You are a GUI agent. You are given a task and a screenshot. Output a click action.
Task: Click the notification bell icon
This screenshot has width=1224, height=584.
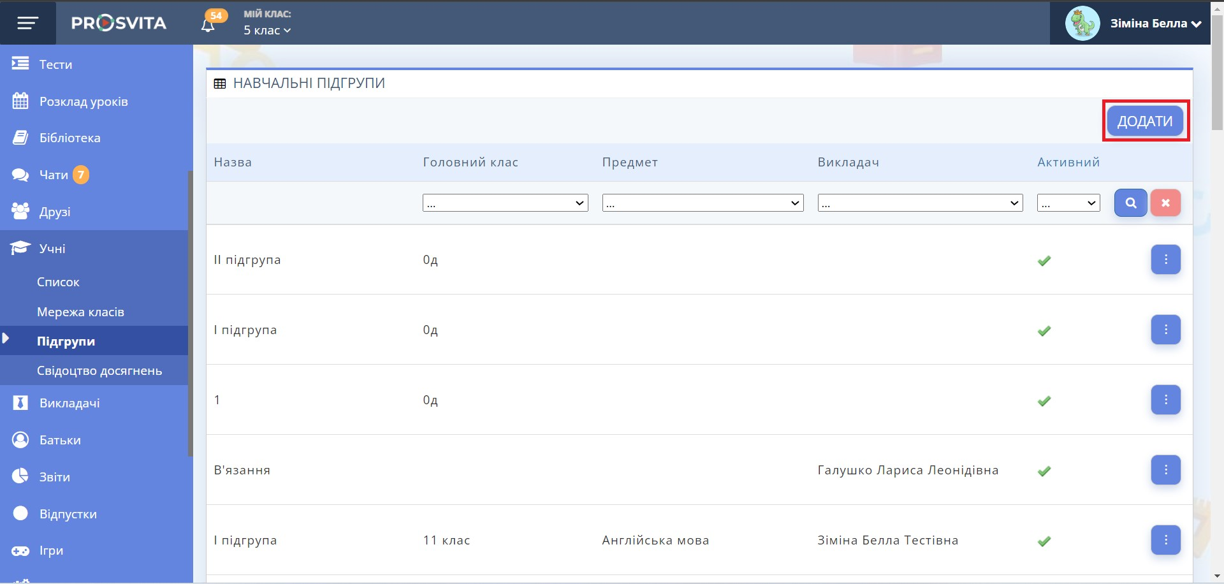pos(208,25)
